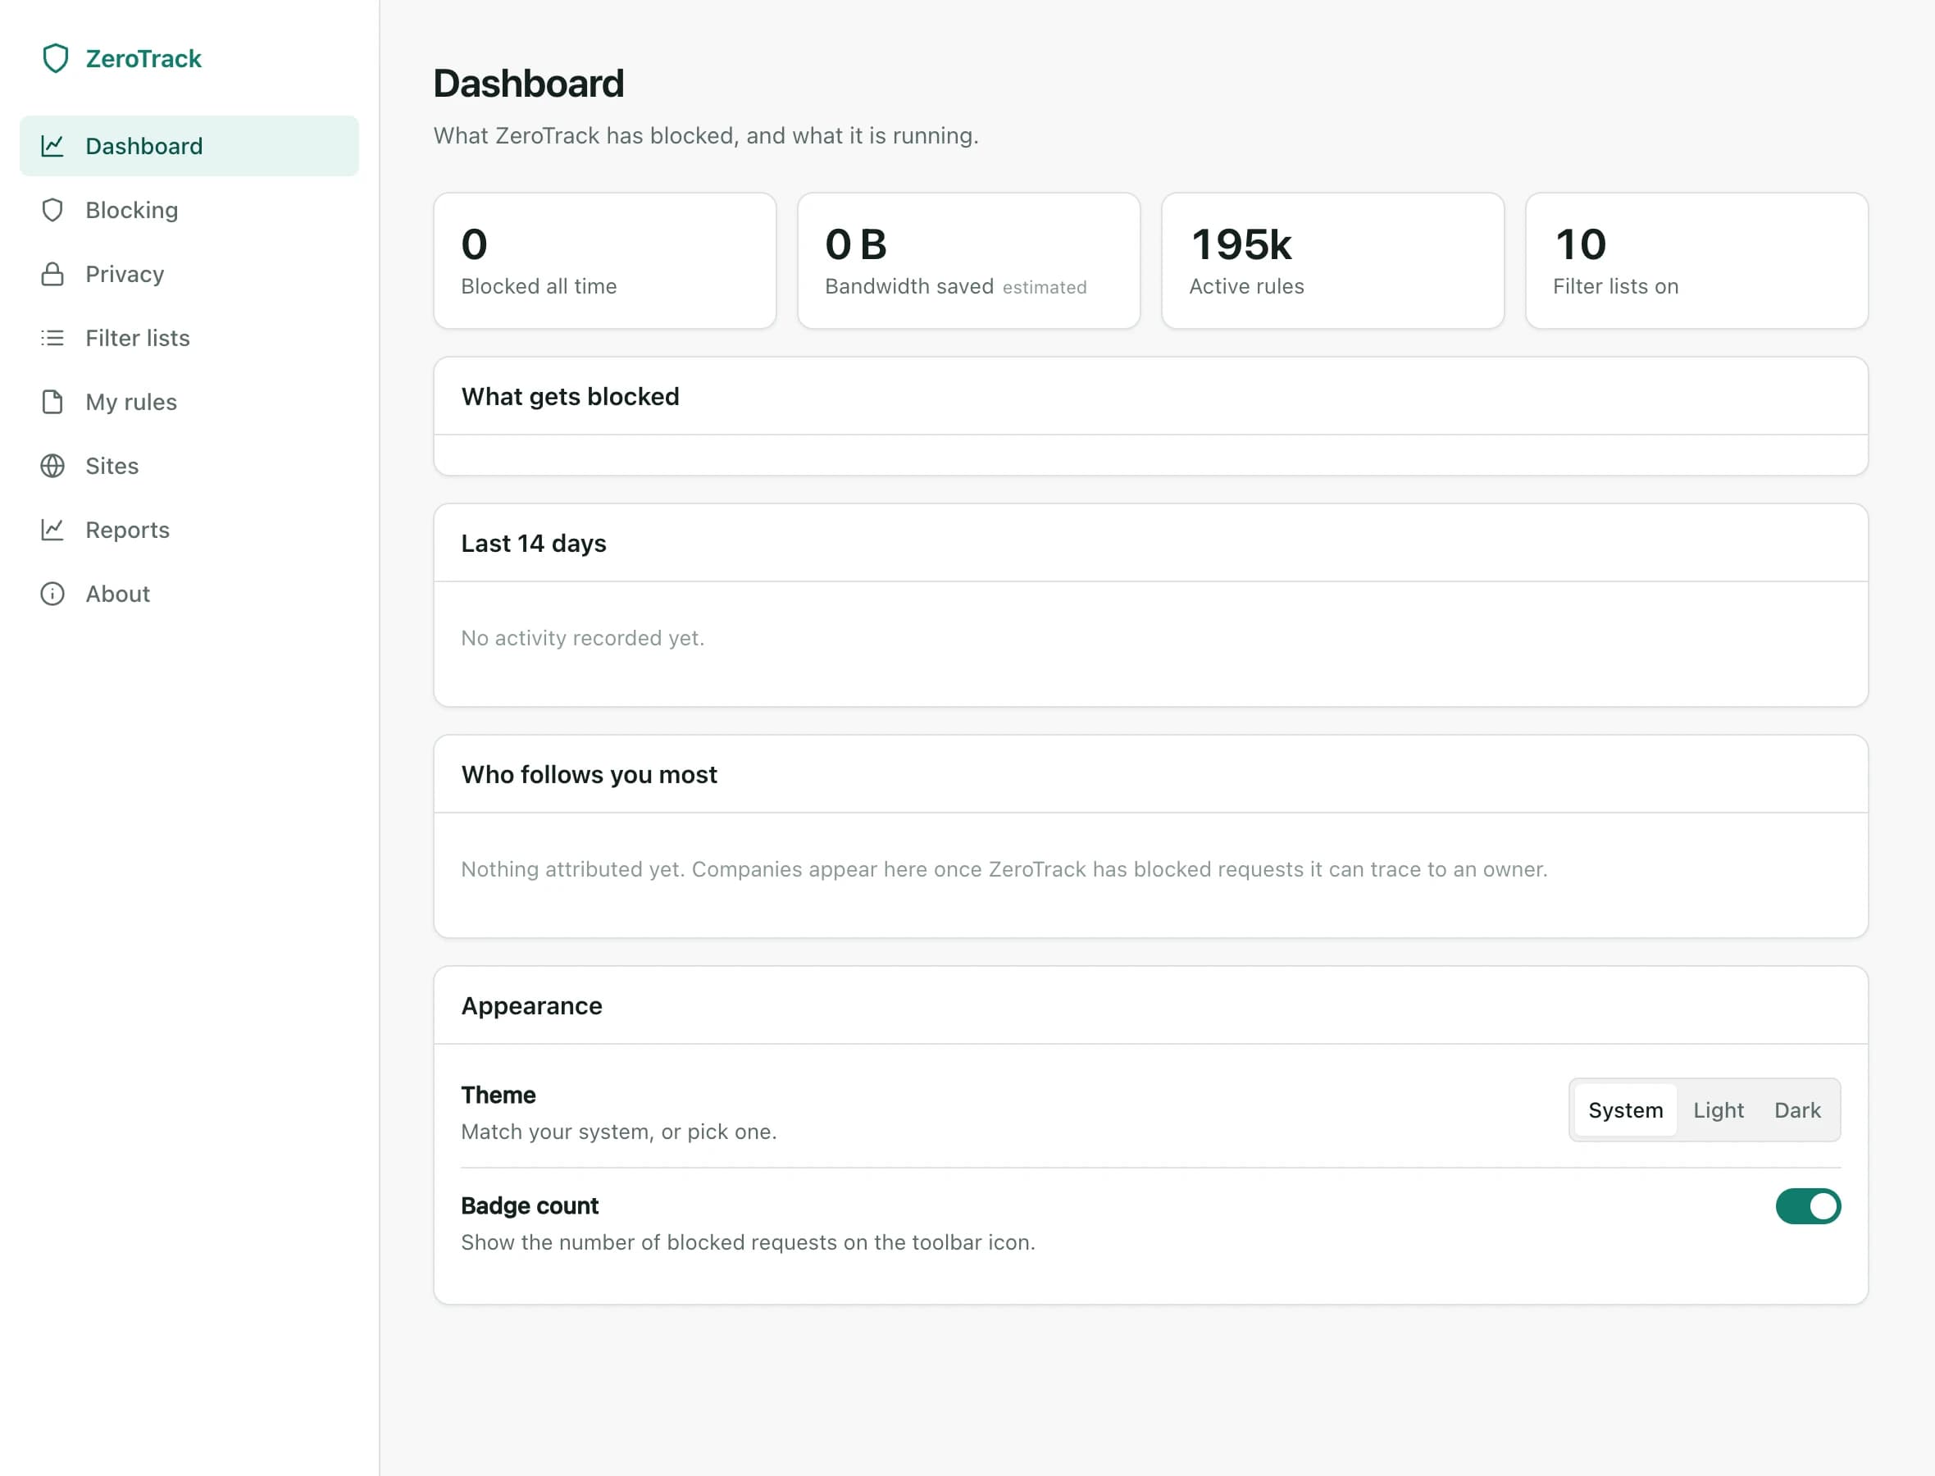Click the 'Blocked all time' stat card
The height and width of the screenshot is (1476, 1935).
click(x=604, y=261)
